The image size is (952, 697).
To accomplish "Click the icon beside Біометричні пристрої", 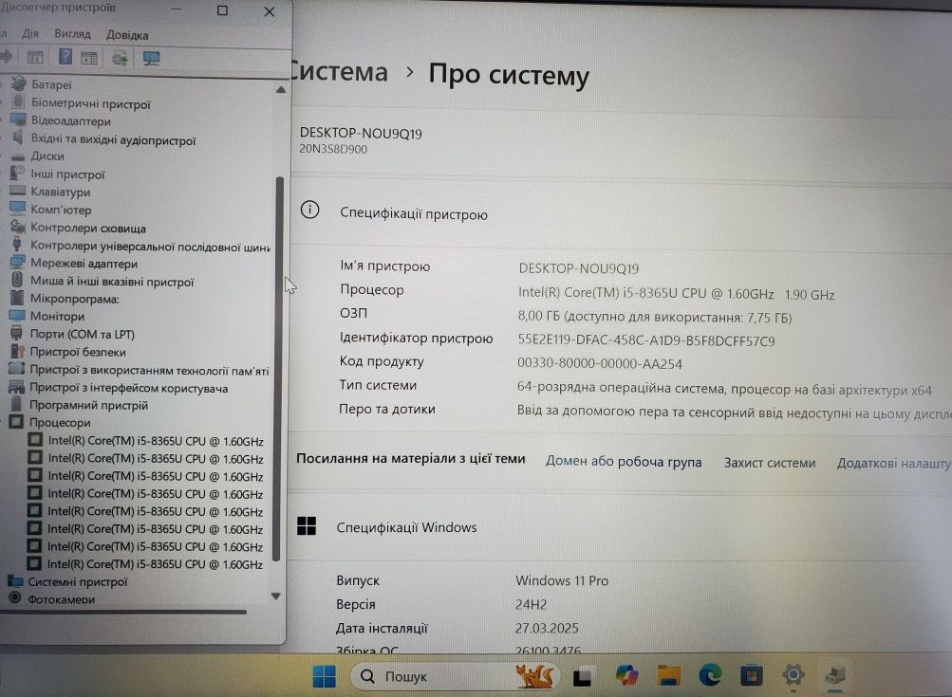I will pyautogui.click(x=18, y=101).
